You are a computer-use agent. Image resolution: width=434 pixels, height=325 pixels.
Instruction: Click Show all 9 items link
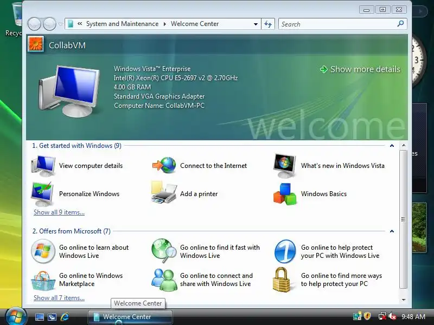click(x=59, y=212)
